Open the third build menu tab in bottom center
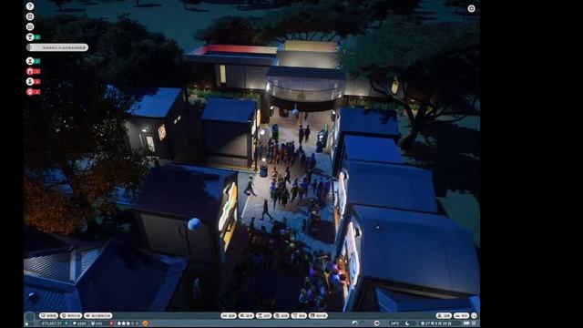This screenshot has height=328, width=583. 263,316
